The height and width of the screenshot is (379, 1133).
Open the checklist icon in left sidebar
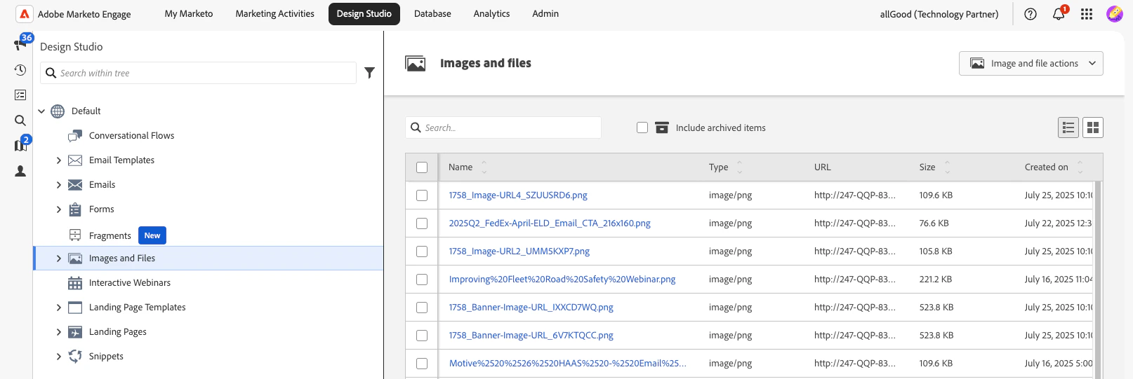tap(20, 95)
